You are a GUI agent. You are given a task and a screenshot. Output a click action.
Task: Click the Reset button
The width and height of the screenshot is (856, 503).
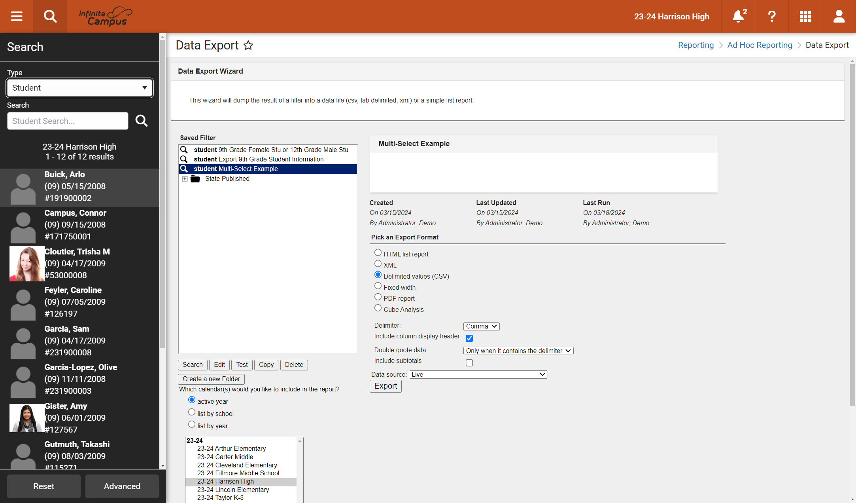(x=44, y=486)
